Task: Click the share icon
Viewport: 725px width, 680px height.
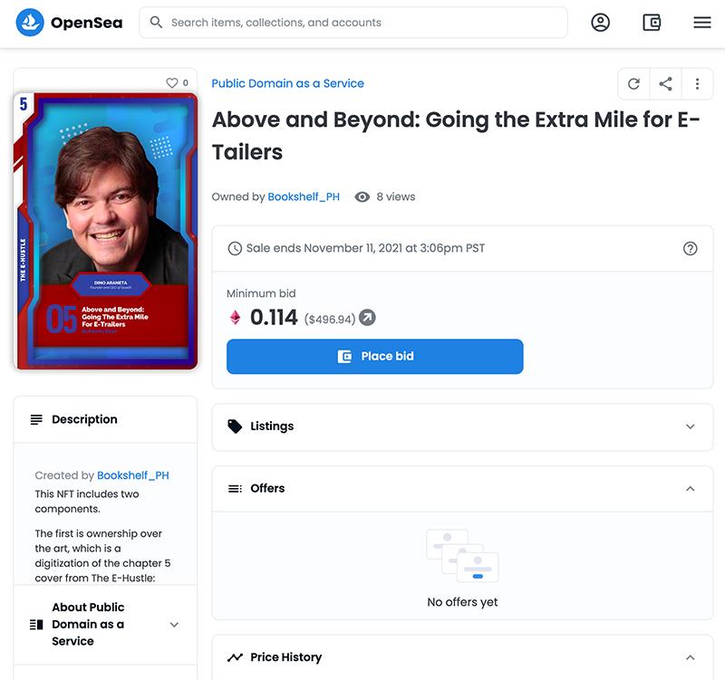Action: pos(665,84)
